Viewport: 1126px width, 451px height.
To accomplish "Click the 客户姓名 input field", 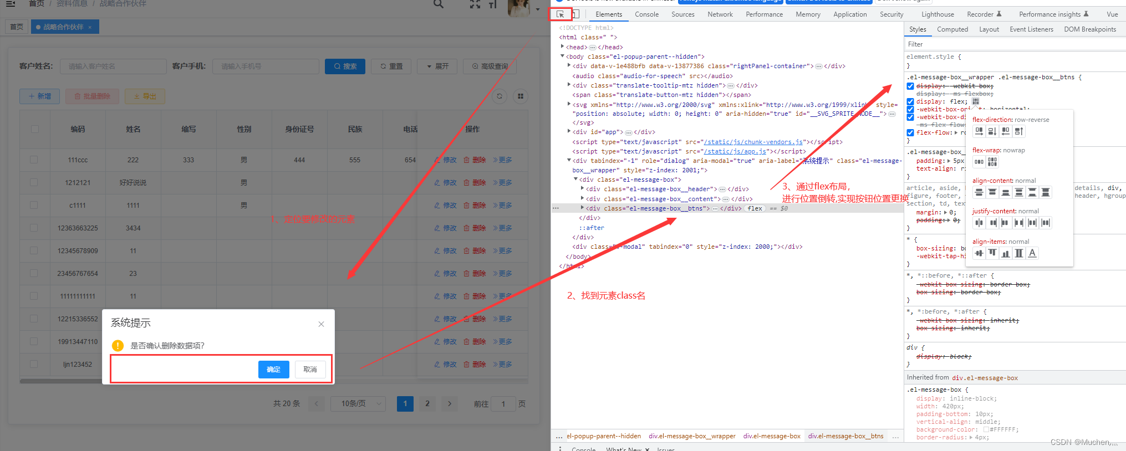I will pyautogui.click(x=114, y=66).
